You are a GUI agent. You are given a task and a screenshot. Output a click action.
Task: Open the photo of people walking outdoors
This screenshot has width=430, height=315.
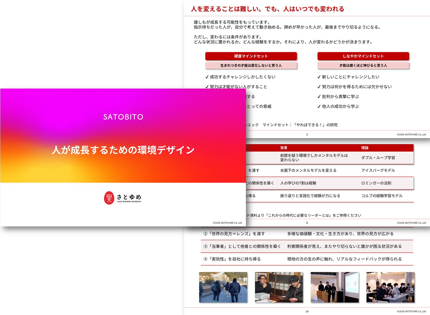pos(223,287)
